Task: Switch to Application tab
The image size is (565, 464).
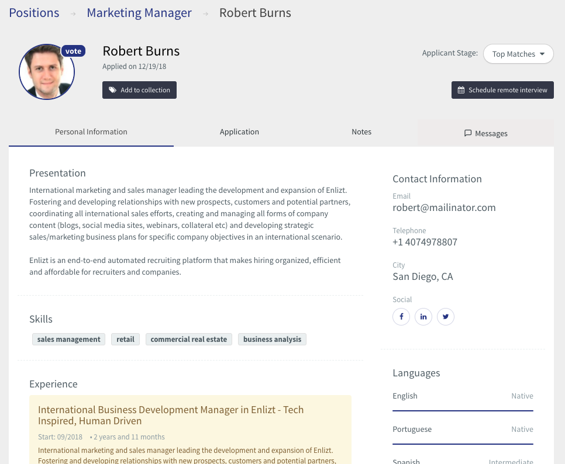Action: (239, 132)
